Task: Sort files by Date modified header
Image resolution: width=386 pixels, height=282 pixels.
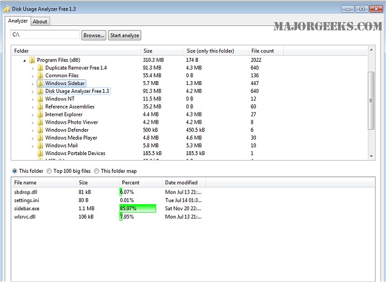Action: [184, 183]
